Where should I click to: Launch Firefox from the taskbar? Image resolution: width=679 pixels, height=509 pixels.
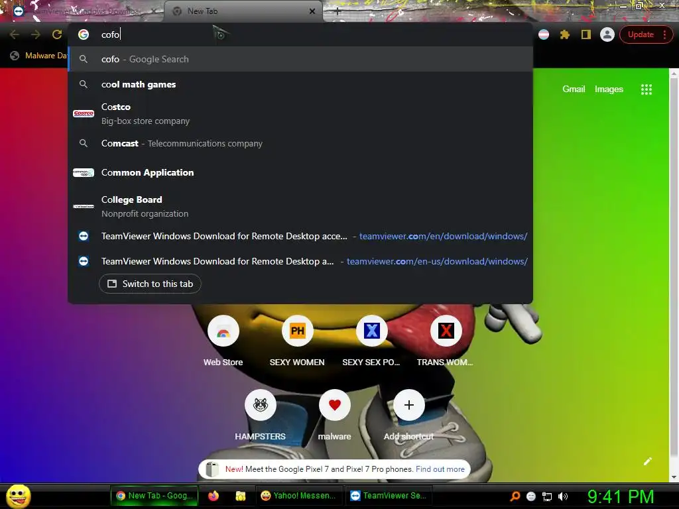tap(214, 496)
